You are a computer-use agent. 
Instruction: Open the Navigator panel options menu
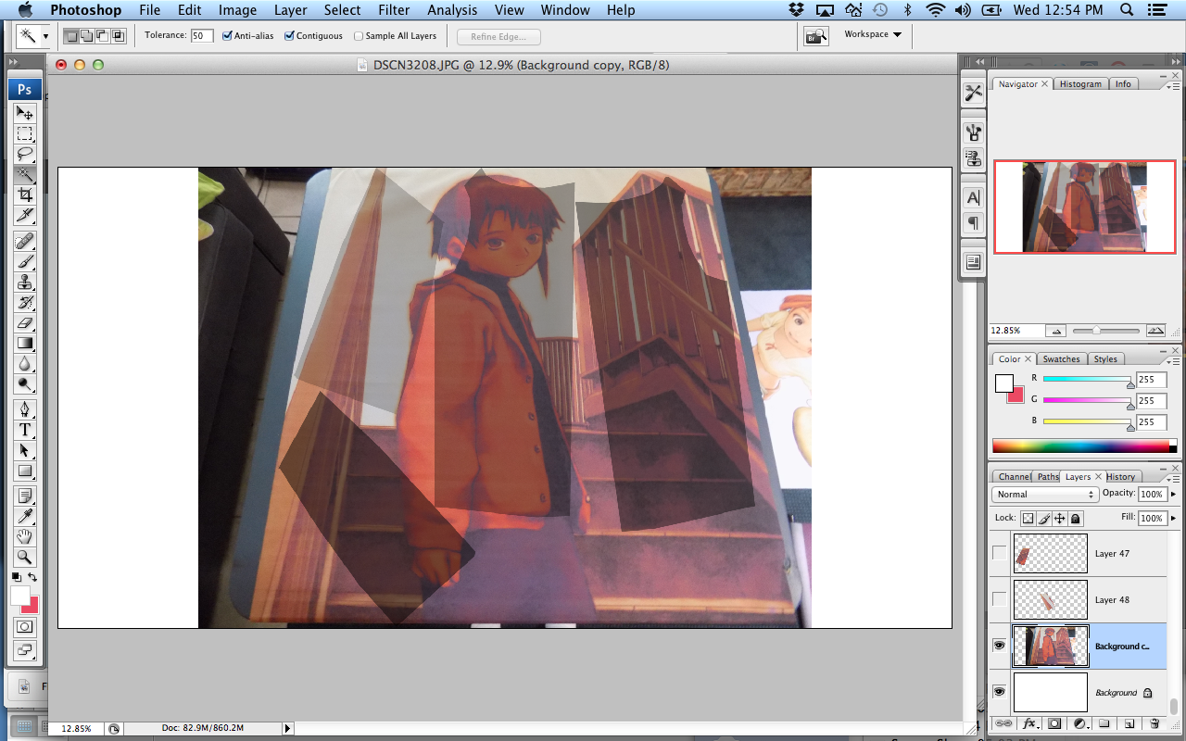point(1174,85)
